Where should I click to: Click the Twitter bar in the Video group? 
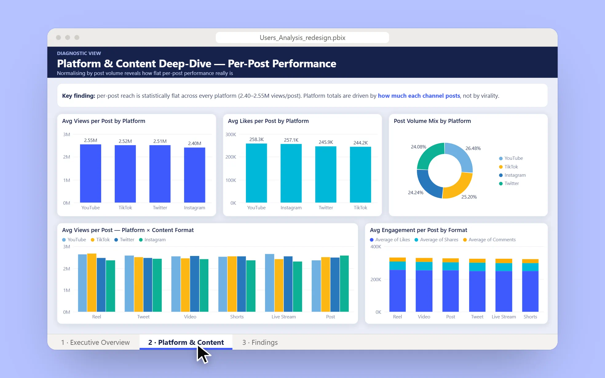[x=195, y=284]
